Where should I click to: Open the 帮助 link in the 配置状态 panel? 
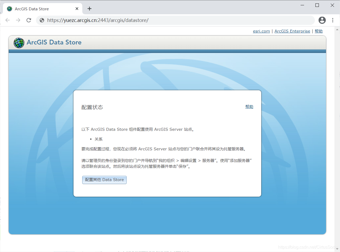[x=249, y=107]
